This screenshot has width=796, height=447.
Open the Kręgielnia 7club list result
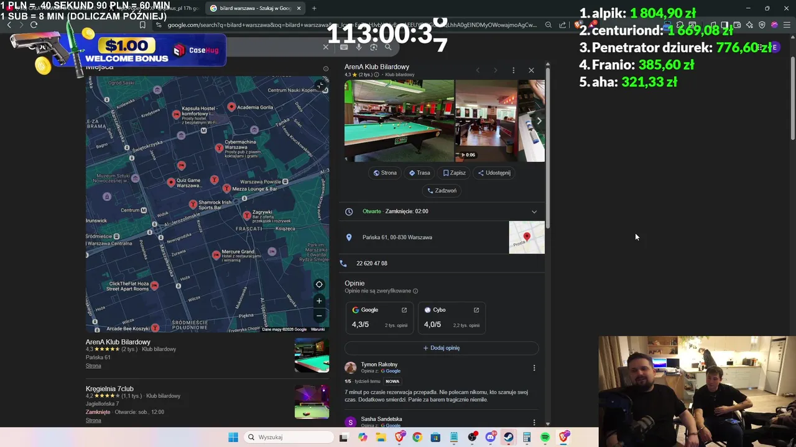[x=109, y=389]
